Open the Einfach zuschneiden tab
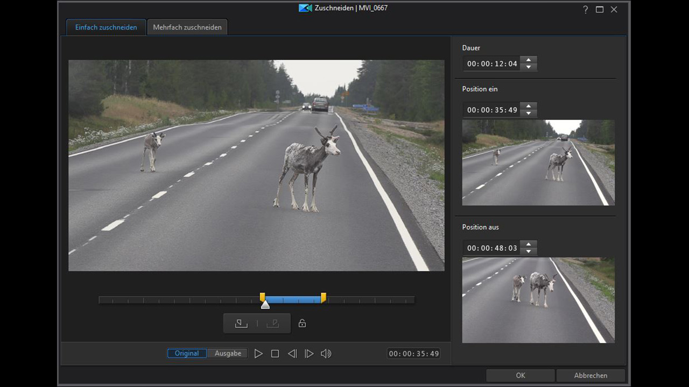The height and width of the screenshot is (387, 689). pos(106,27)
